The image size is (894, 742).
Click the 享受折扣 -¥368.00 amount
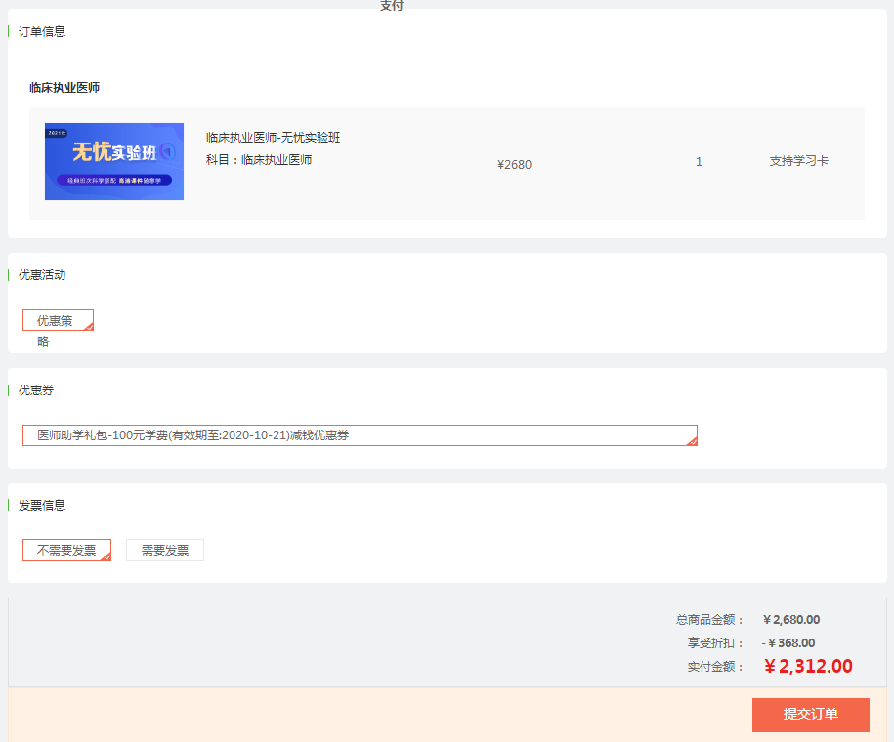tap(788, 643)
